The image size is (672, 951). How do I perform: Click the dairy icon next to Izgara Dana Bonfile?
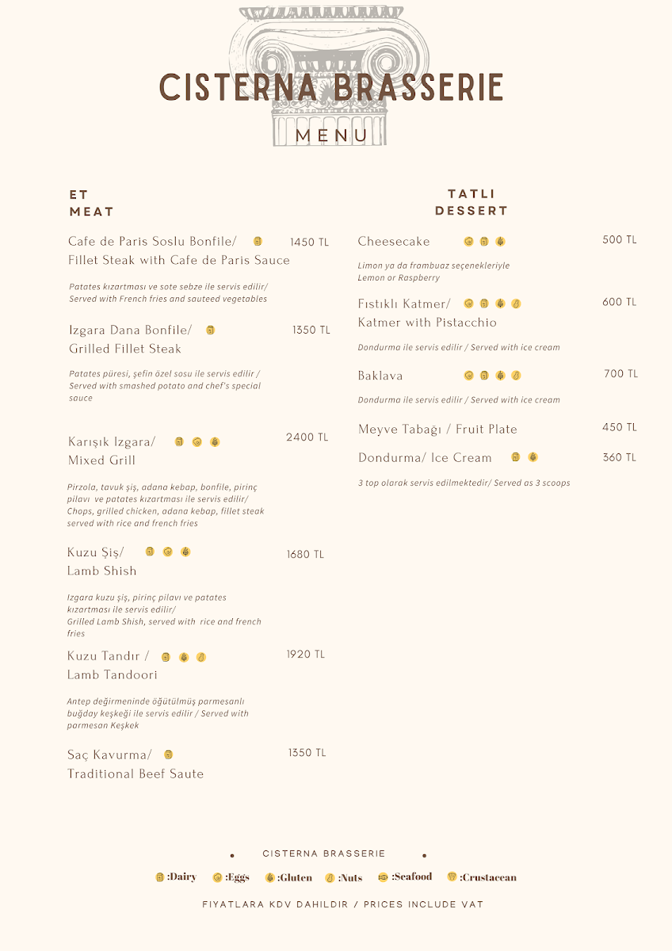[210, 330]
